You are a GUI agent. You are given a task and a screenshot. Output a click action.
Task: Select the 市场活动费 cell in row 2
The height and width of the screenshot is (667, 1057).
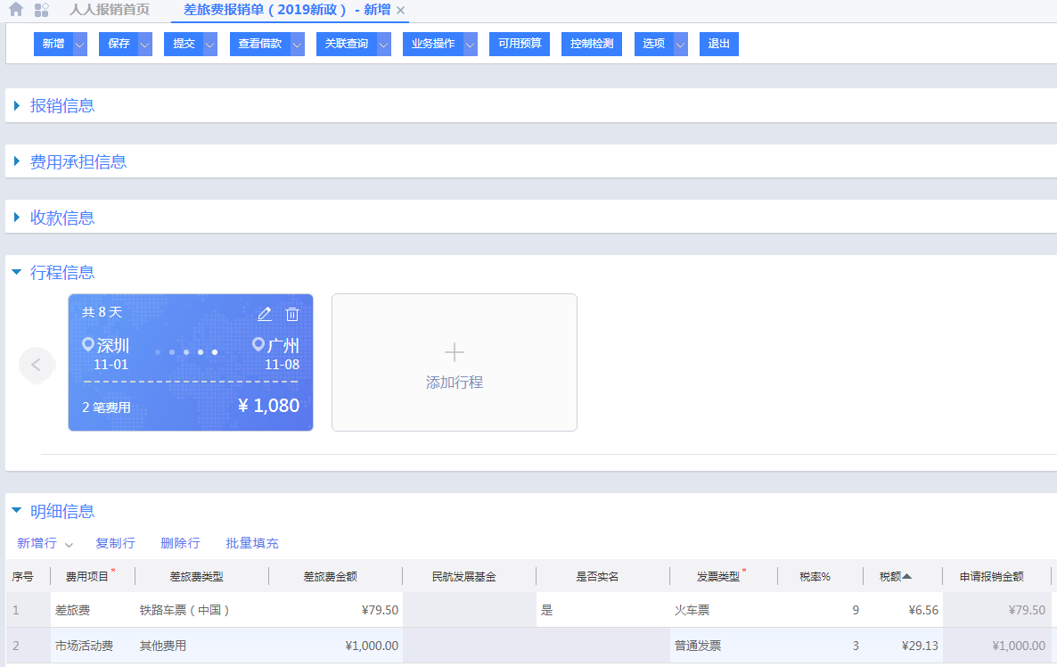click(x=93, y=646)
